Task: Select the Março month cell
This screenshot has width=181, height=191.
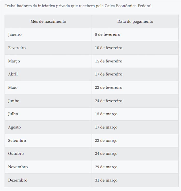Action: point(48,61)
